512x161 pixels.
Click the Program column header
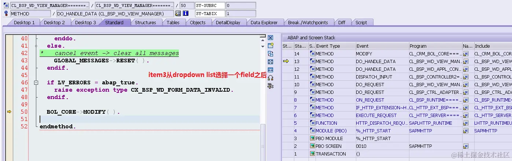tap(435, 46)
